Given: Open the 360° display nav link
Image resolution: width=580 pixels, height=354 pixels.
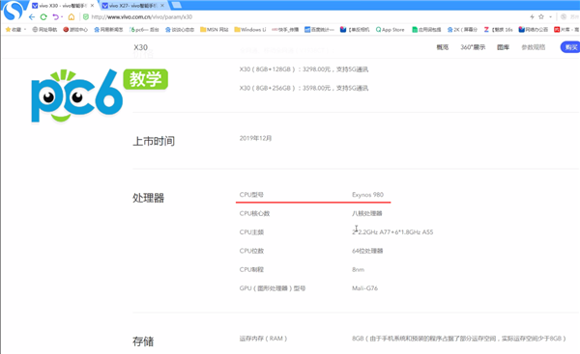Looking at the screenshot, I should pos(473,47).
